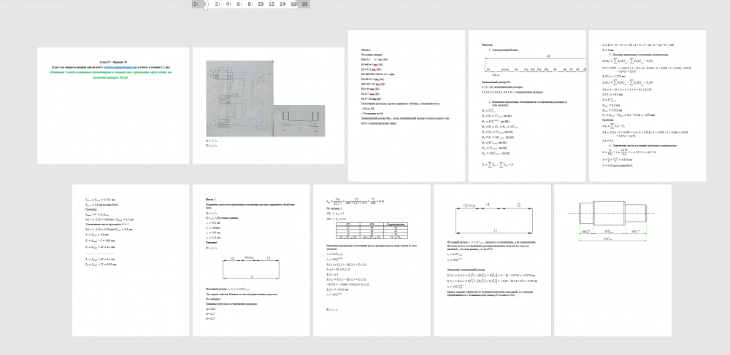Click the hanging indent marker on ruler
Image resolution: width=730 pixels, height=355 pixels.
[x=206, y=7]
